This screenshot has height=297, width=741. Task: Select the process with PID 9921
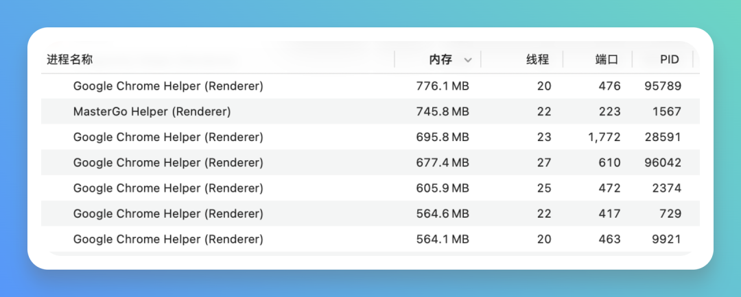pos(370,239)
